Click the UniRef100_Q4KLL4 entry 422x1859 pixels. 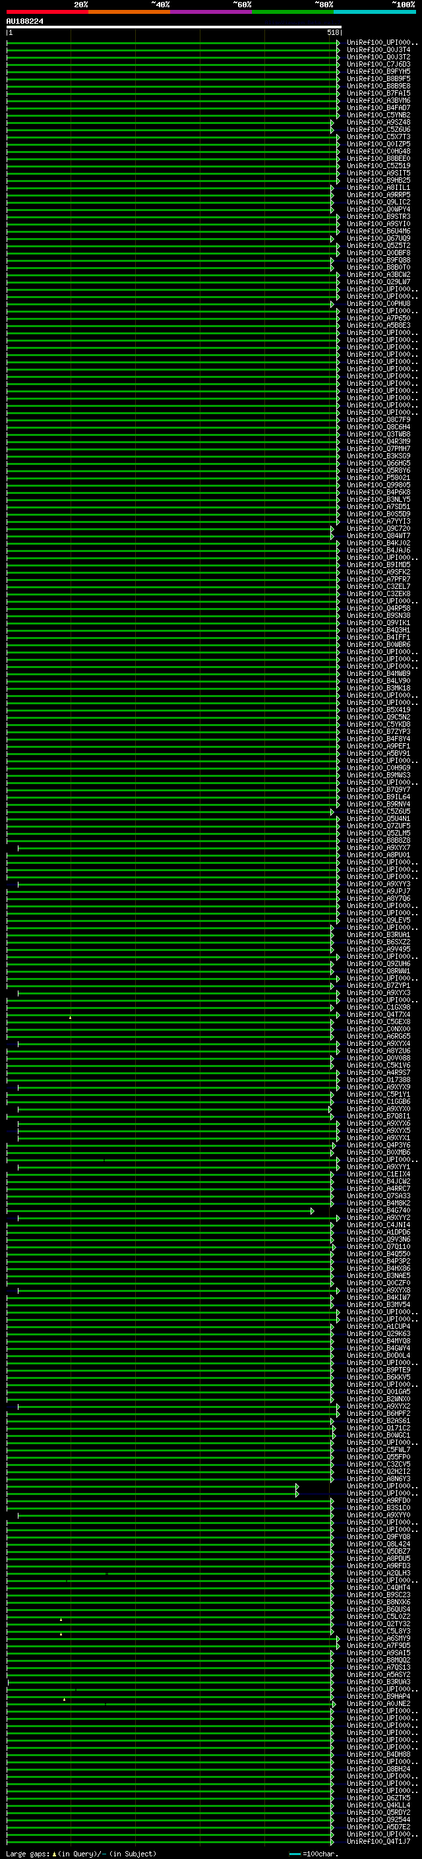(378, 1806)
